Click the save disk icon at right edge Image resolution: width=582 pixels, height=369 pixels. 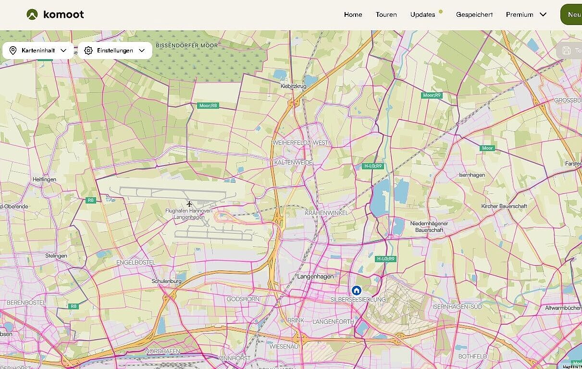567,51
